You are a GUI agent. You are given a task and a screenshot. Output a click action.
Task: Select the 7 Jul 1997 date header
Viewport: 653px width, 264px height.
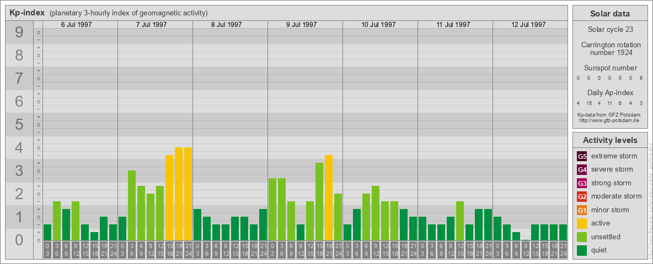click(152, 25)
